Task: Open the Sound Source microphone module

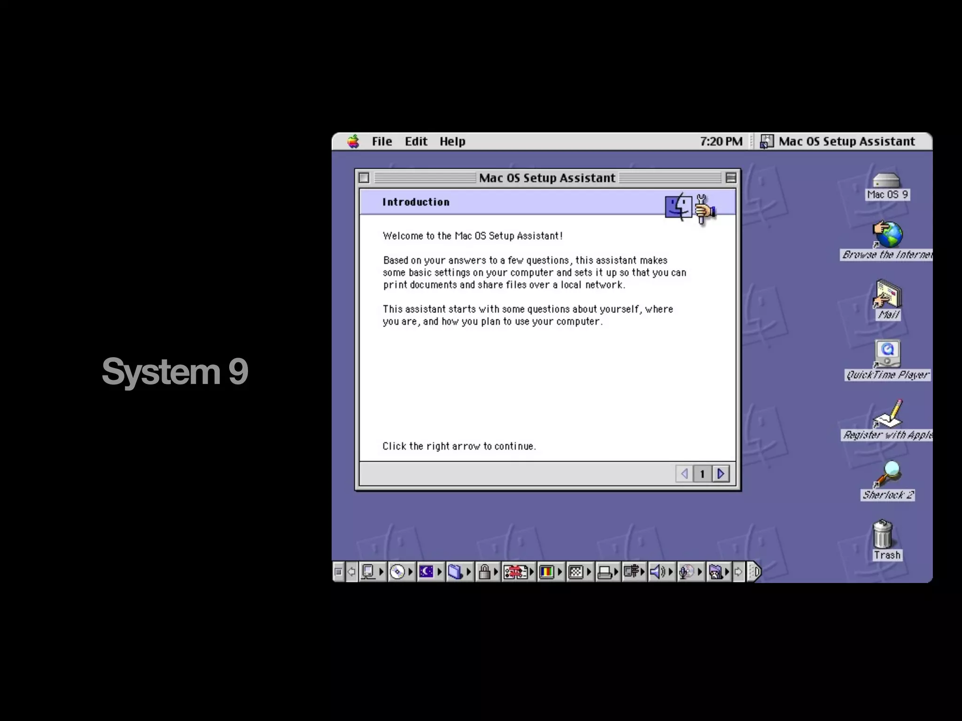Action: 690,572
